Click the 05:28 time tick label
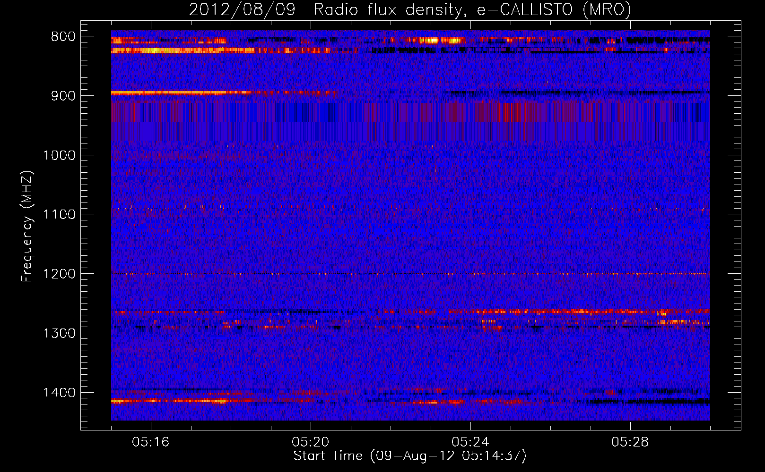 click(x=630, y=442)
